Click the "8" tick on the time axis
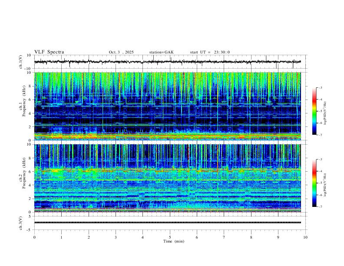This screenshot has width=344, height=266. 251,237
